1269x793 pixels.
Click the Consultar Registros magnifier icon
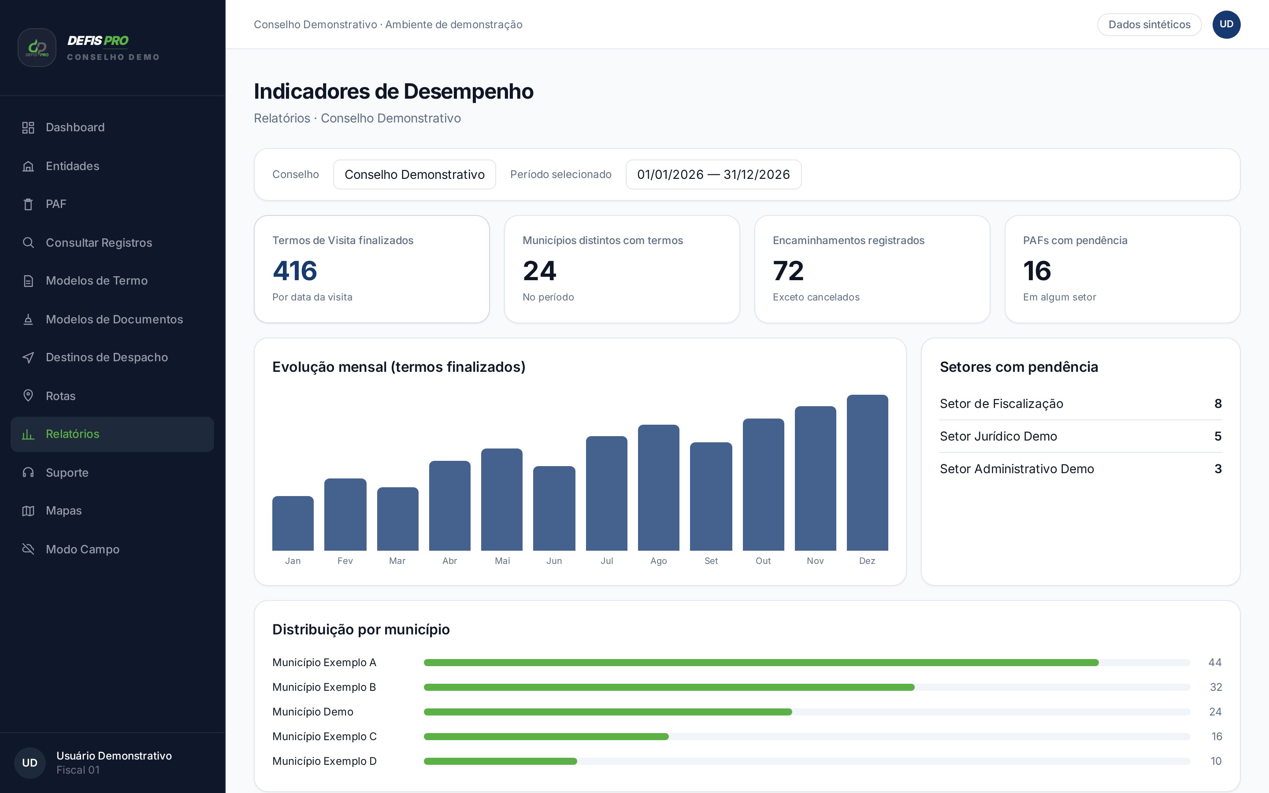tap(28, 243)
